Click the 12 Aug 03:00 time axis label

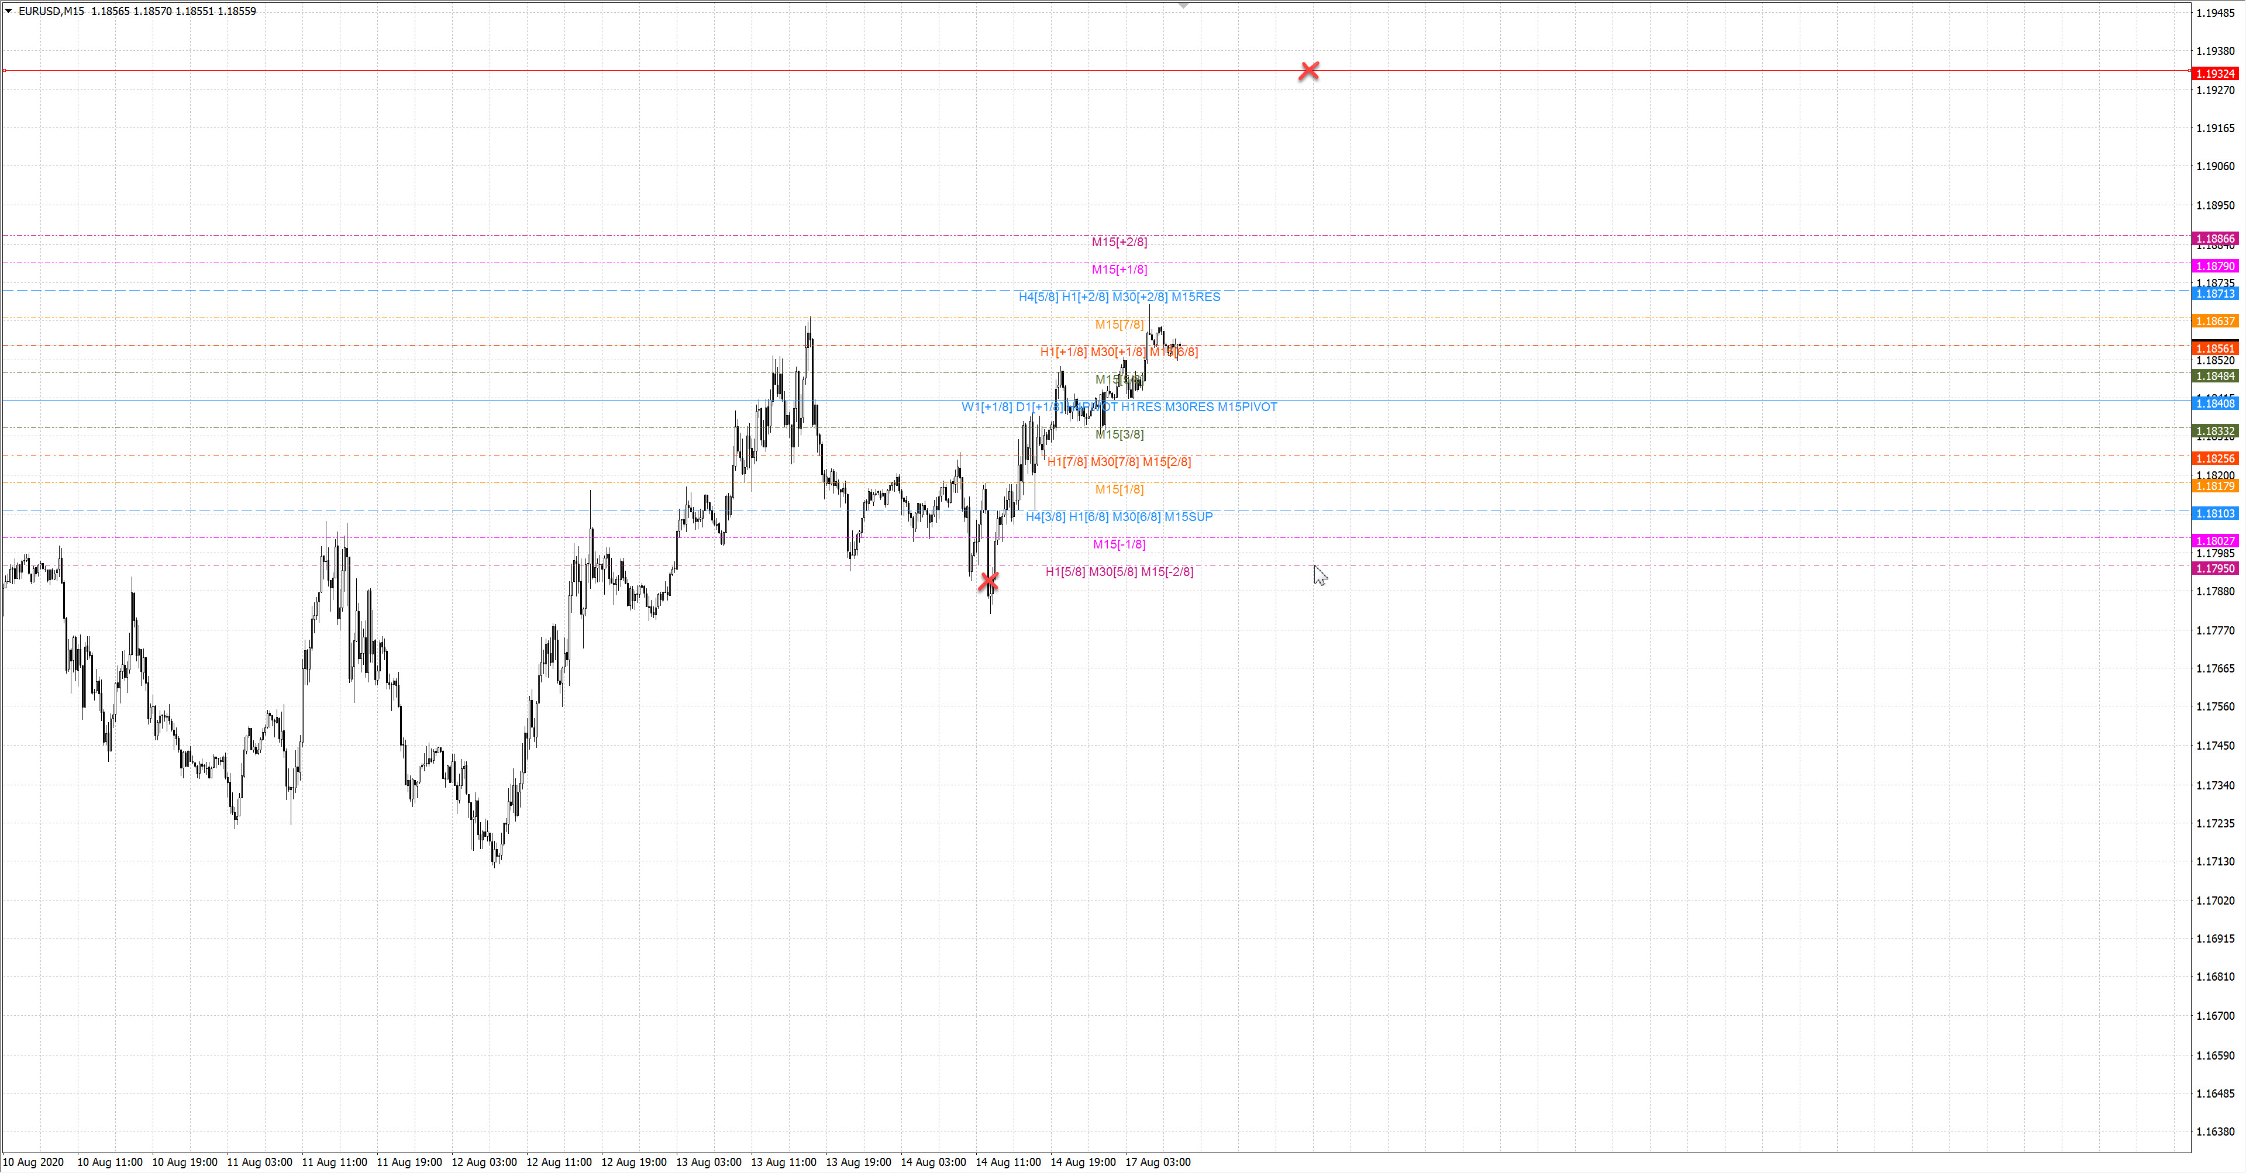coord(484,1162)
